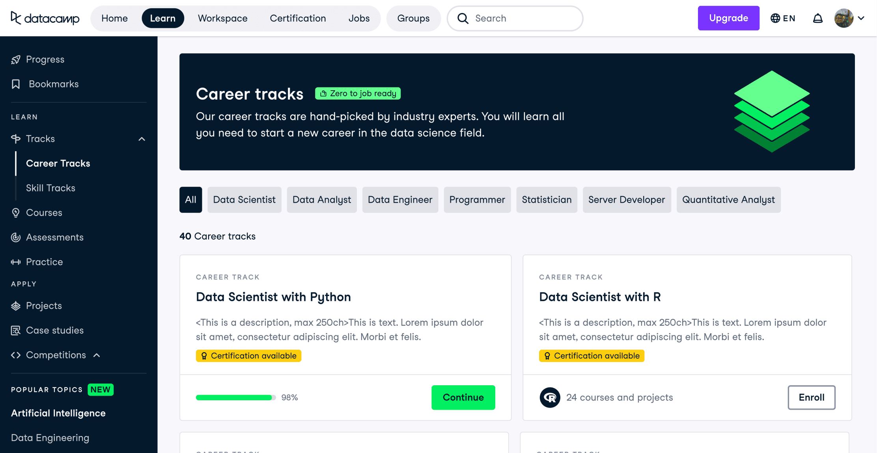Image resolution: width=877 pixels, height=453 pixels.
Task: Open the notifications bell
Action: click(x=818, y=18)
